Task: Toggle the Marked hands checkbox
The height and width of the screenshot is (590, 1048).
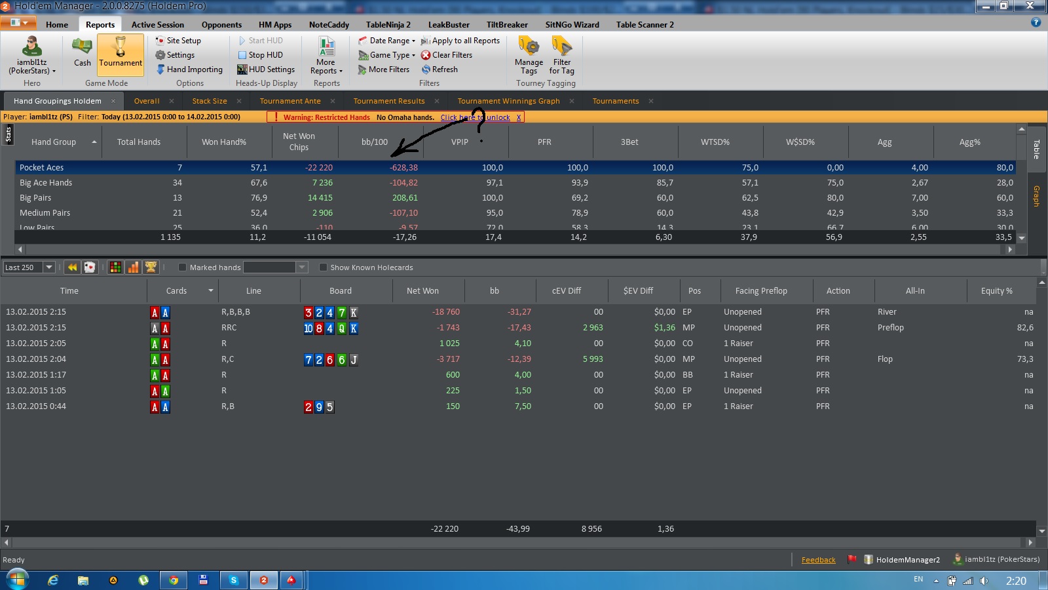Action: tap(182, 267)
